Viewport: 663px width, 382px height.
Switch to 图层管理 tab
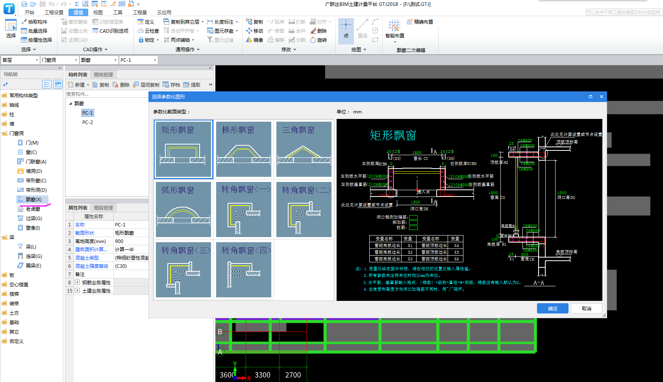coord(104,208)
